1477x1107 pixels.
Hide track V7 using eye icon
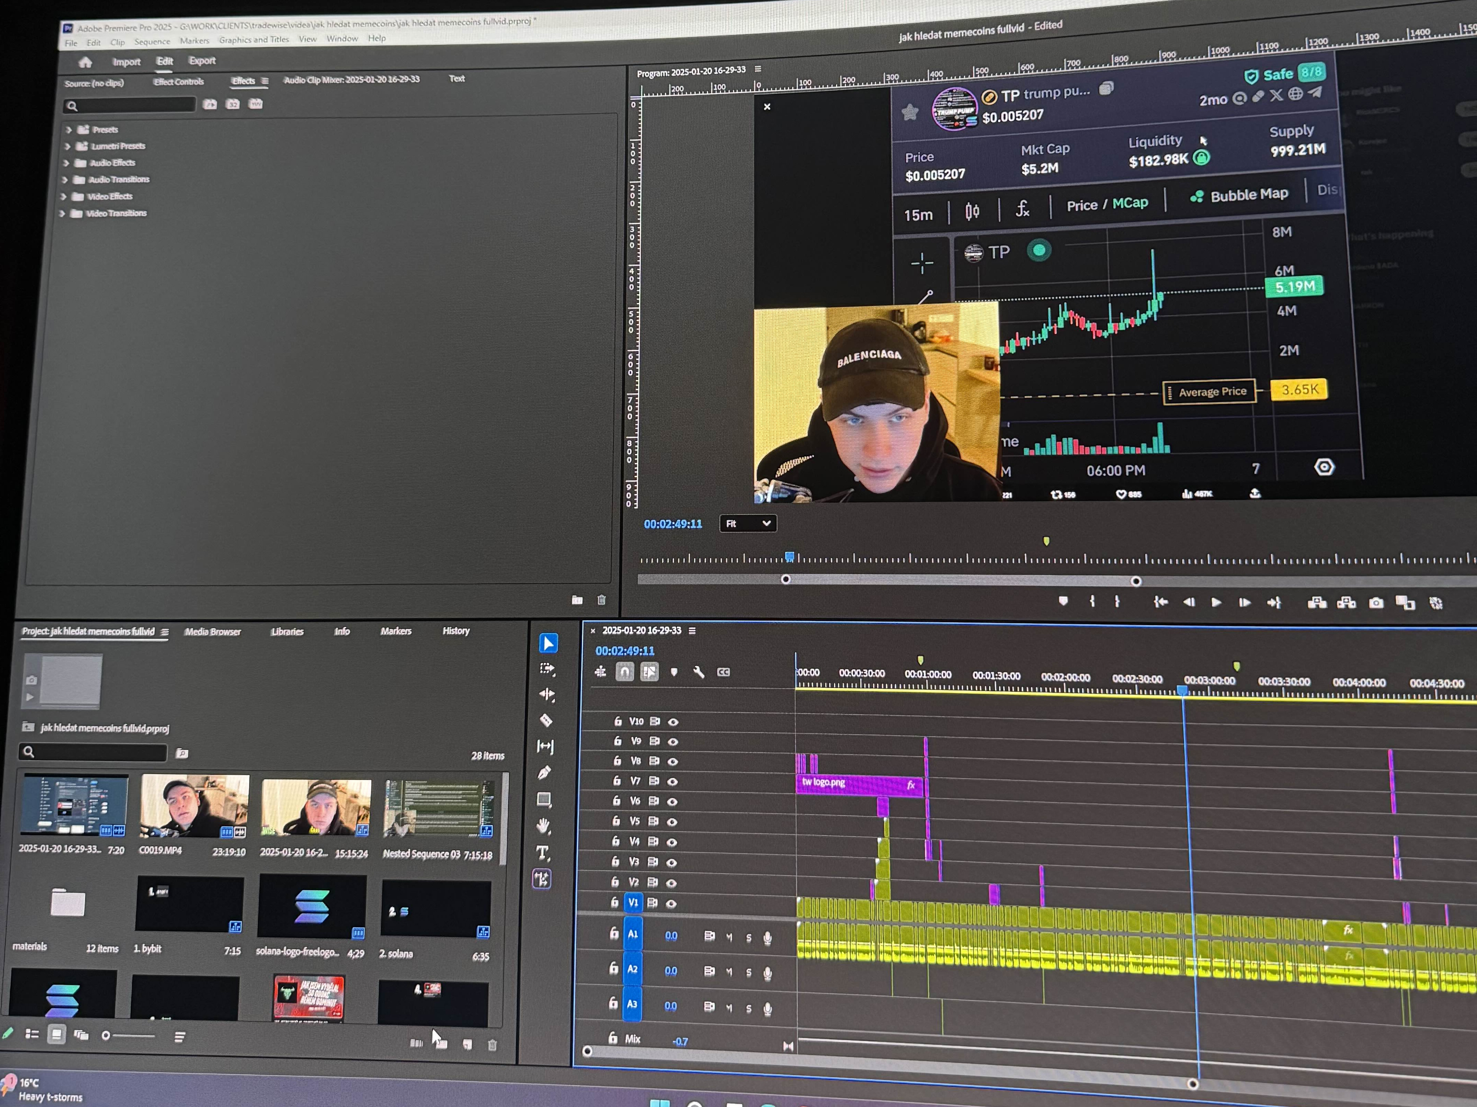coord(672,781)
